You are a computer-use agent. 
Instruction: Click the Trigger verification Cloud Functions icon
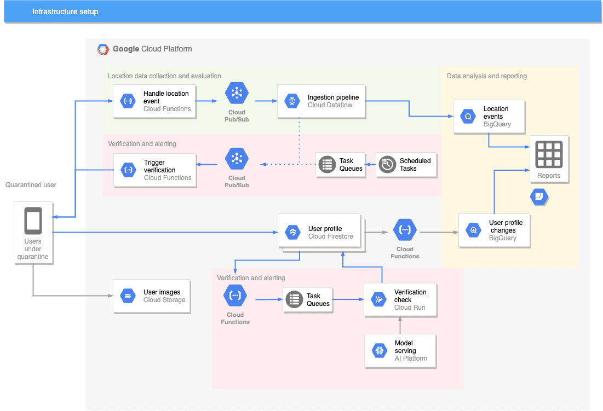(129, 170)
